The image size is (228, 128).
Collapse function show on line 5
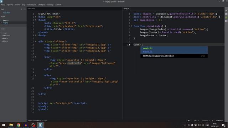pos(131,26)
